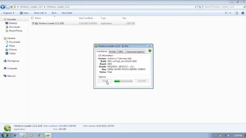Open the Documents library
This screenshot has width=246, height=138.
point(15,42)
